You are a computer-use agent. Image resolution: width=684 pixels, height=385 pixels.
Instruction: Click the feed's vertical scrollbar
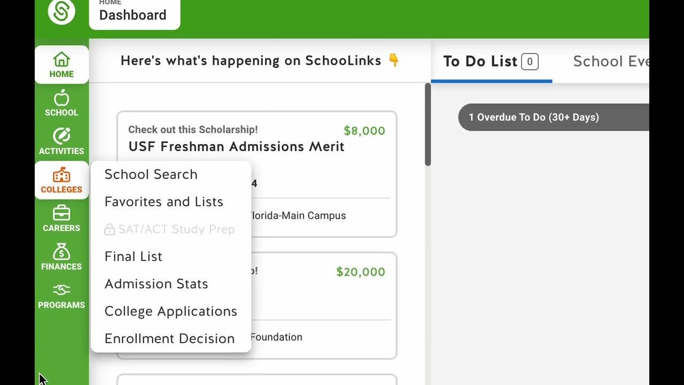click(428, 125)
